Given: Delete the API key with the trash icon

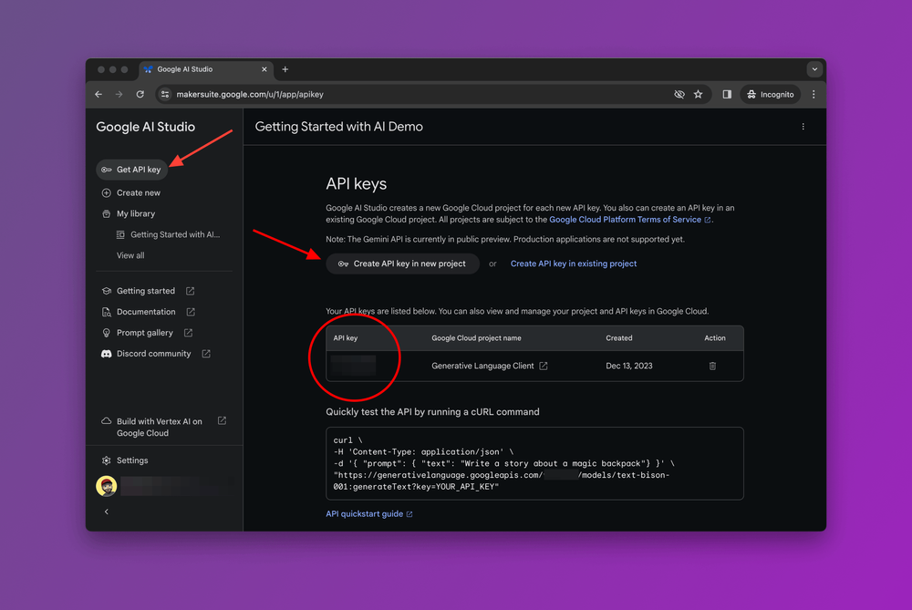Looking at the screenshot, I should [712, 366].
